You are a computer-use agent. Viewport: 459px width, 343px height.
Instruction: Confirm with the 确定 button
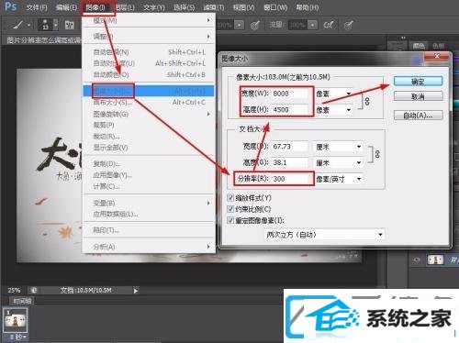[418, 82]
